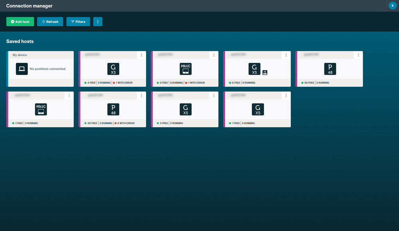Open kebab menu of the 39 FREE P48 host

tap(142, 95)
